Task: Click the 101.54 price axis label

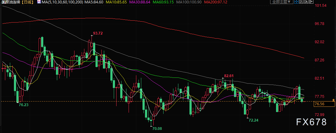Action: [321, 5]
